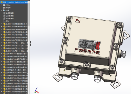Viewport: 131px width, 94px height.
Task: Click the 传感器 sensors folder icon
Action: pyautogui.click(x=4, y=8)
